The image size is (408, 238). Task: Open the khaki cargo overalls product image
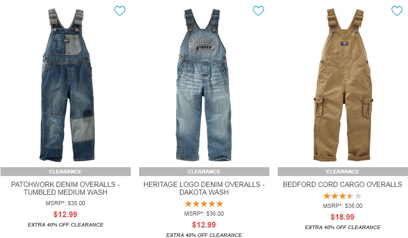pyautogui.click(x=343, y=85)
